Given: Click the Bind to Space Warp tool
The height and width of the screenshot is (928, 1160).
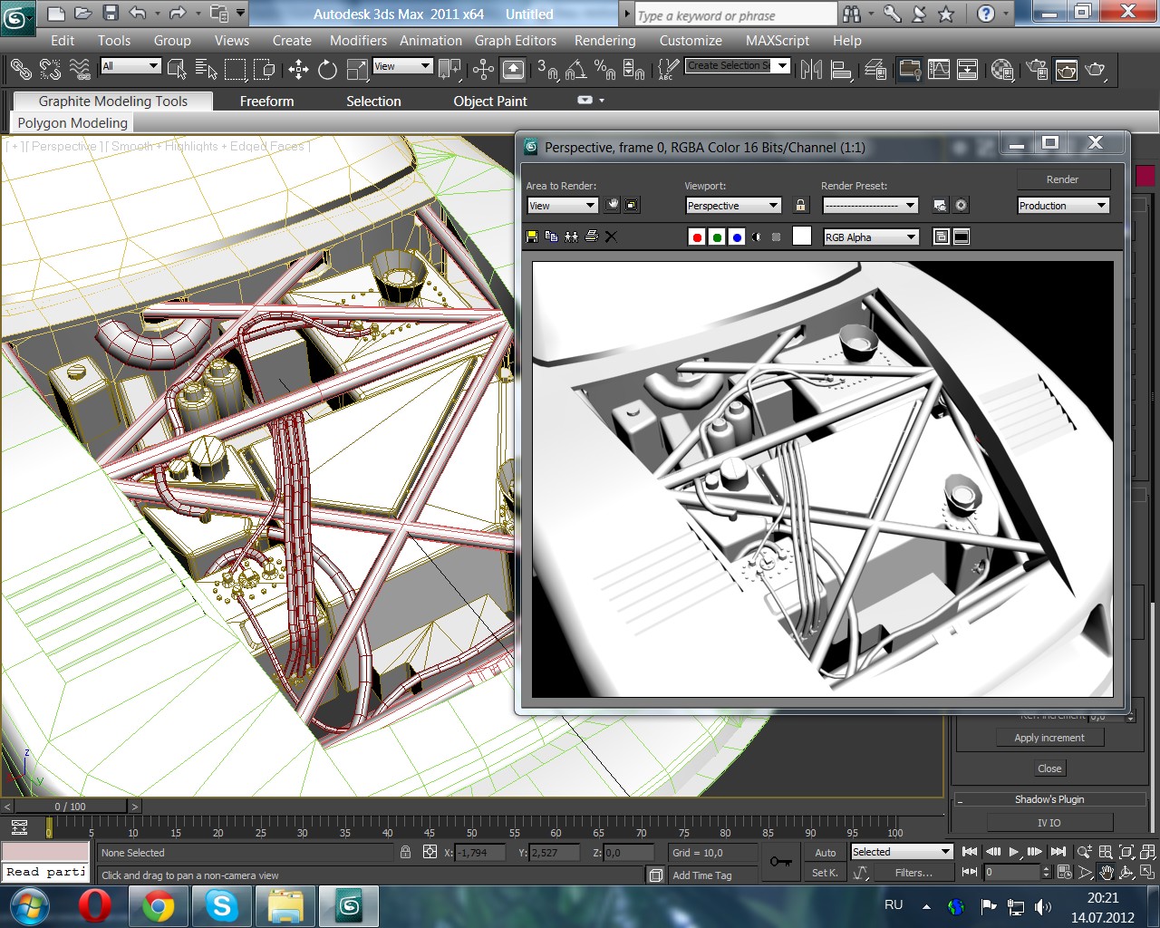Looking at the screenshot, I should click(x=80, y=69).
